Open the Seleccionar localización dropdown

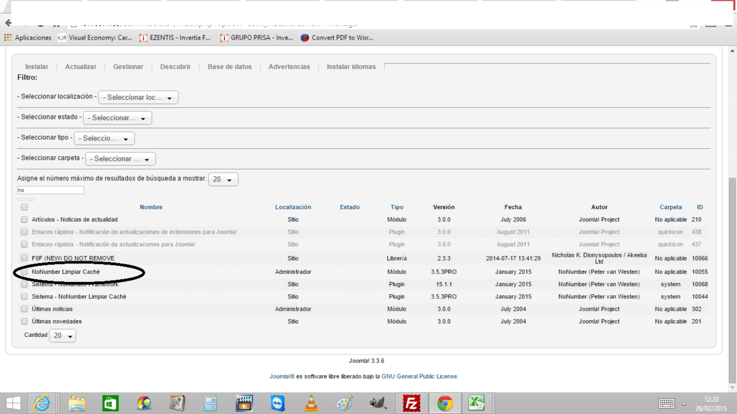pyautogui.click(x=138, y=97)
